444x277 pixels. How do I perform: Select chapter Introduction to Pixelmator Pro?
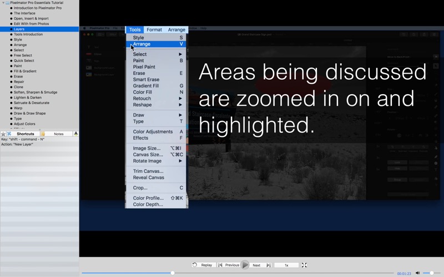pyautogui.click(x=38, y=8)
